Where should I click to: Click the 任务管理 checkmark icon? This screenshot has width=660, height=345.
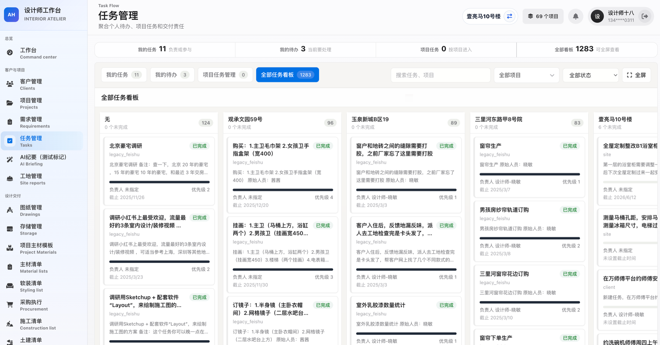(x=10, y=141)
